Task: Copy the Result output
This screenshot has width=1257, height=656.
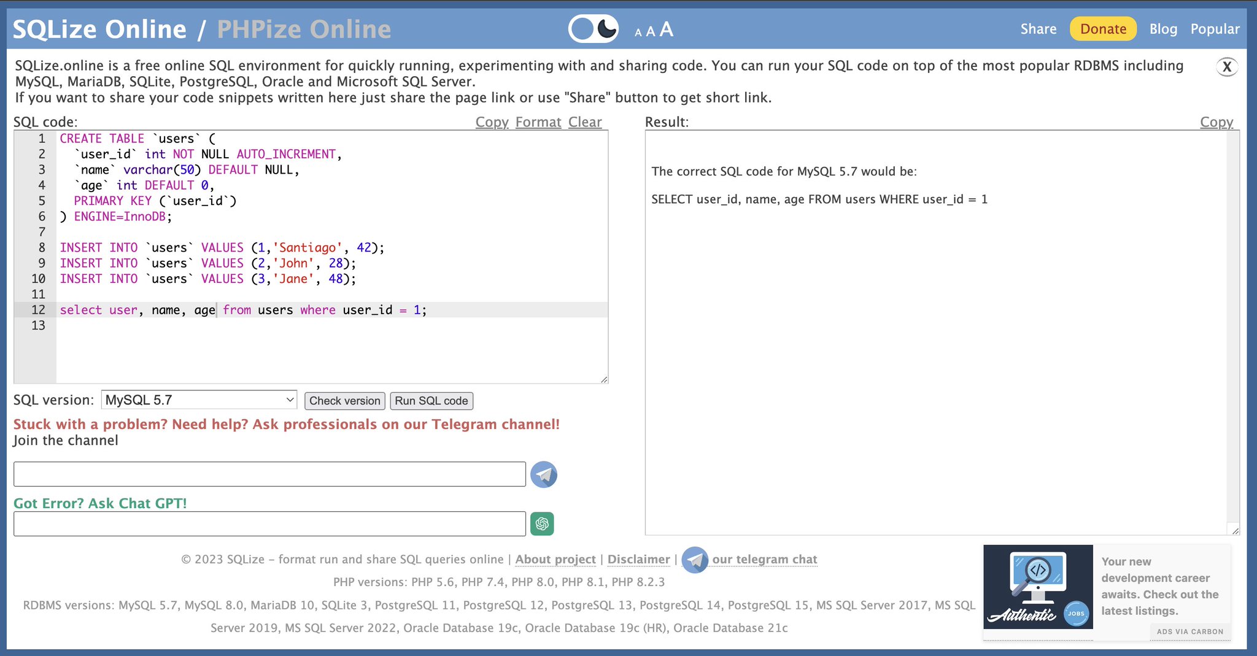Action: pyautogui.click(x=1216, y=122)
